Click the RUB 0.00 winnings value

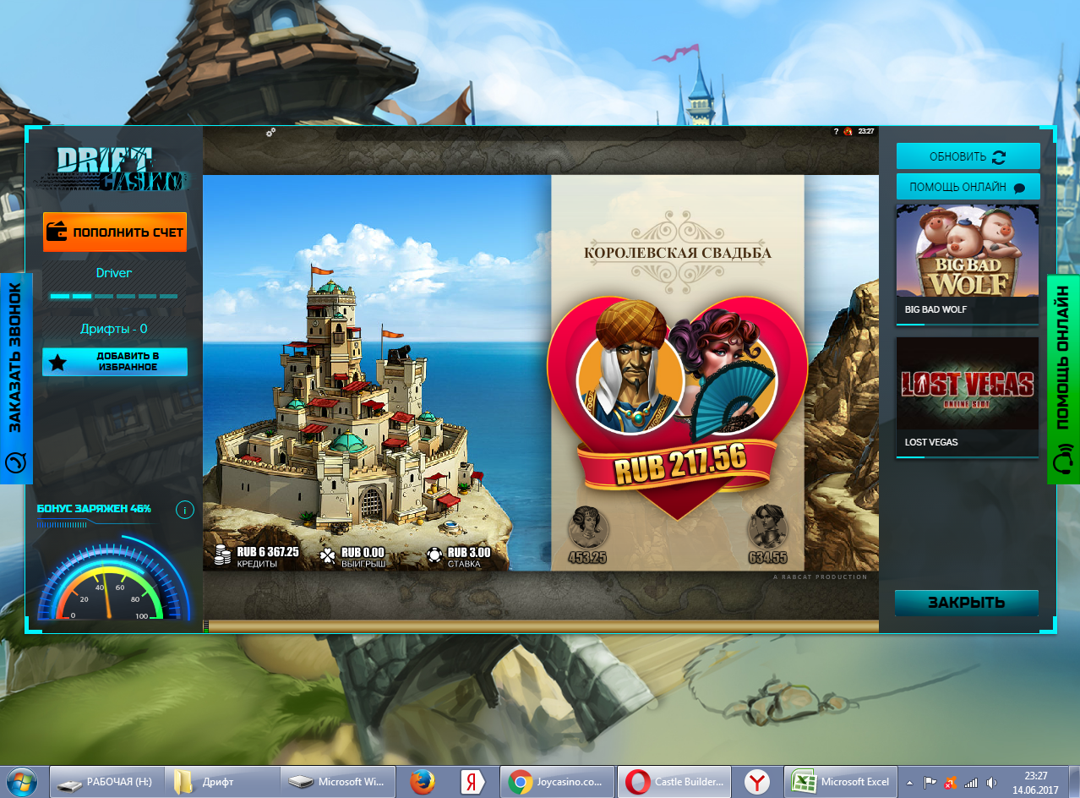coord(363,552)
